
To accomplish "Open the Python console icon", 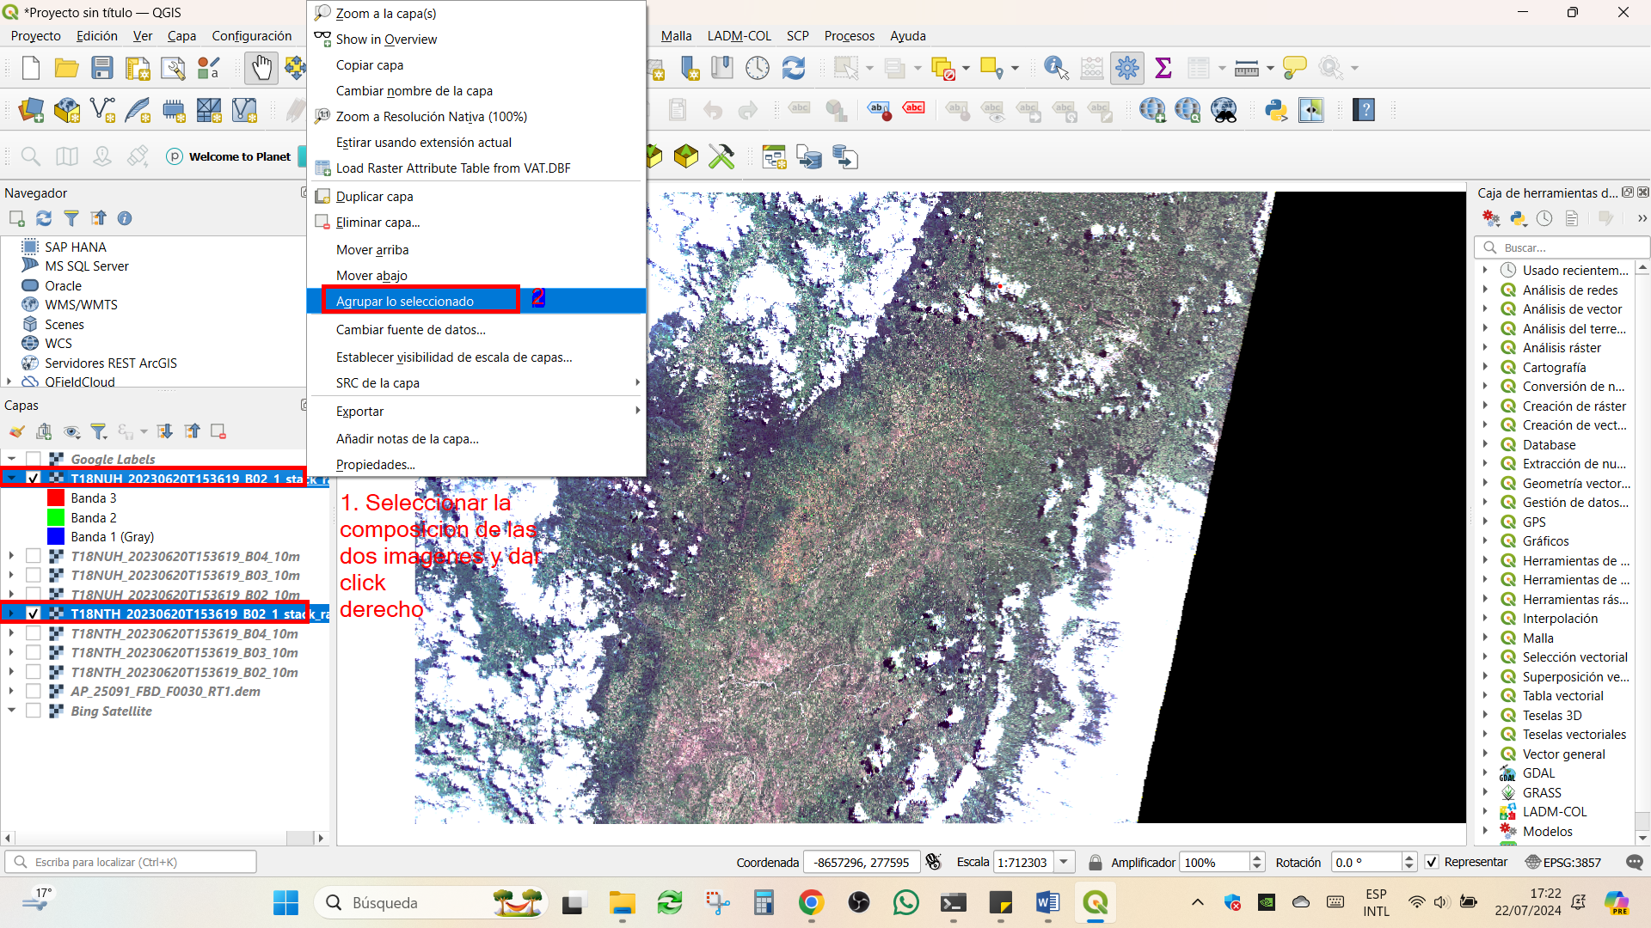I will pyautogui.click(x=1276, y=110).
